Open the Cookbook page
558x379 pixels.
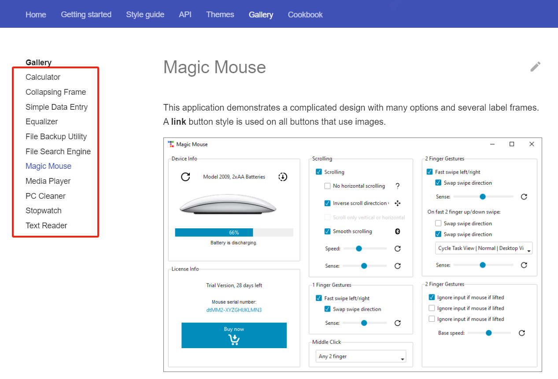pyautogui.click(x=305, y=15)
